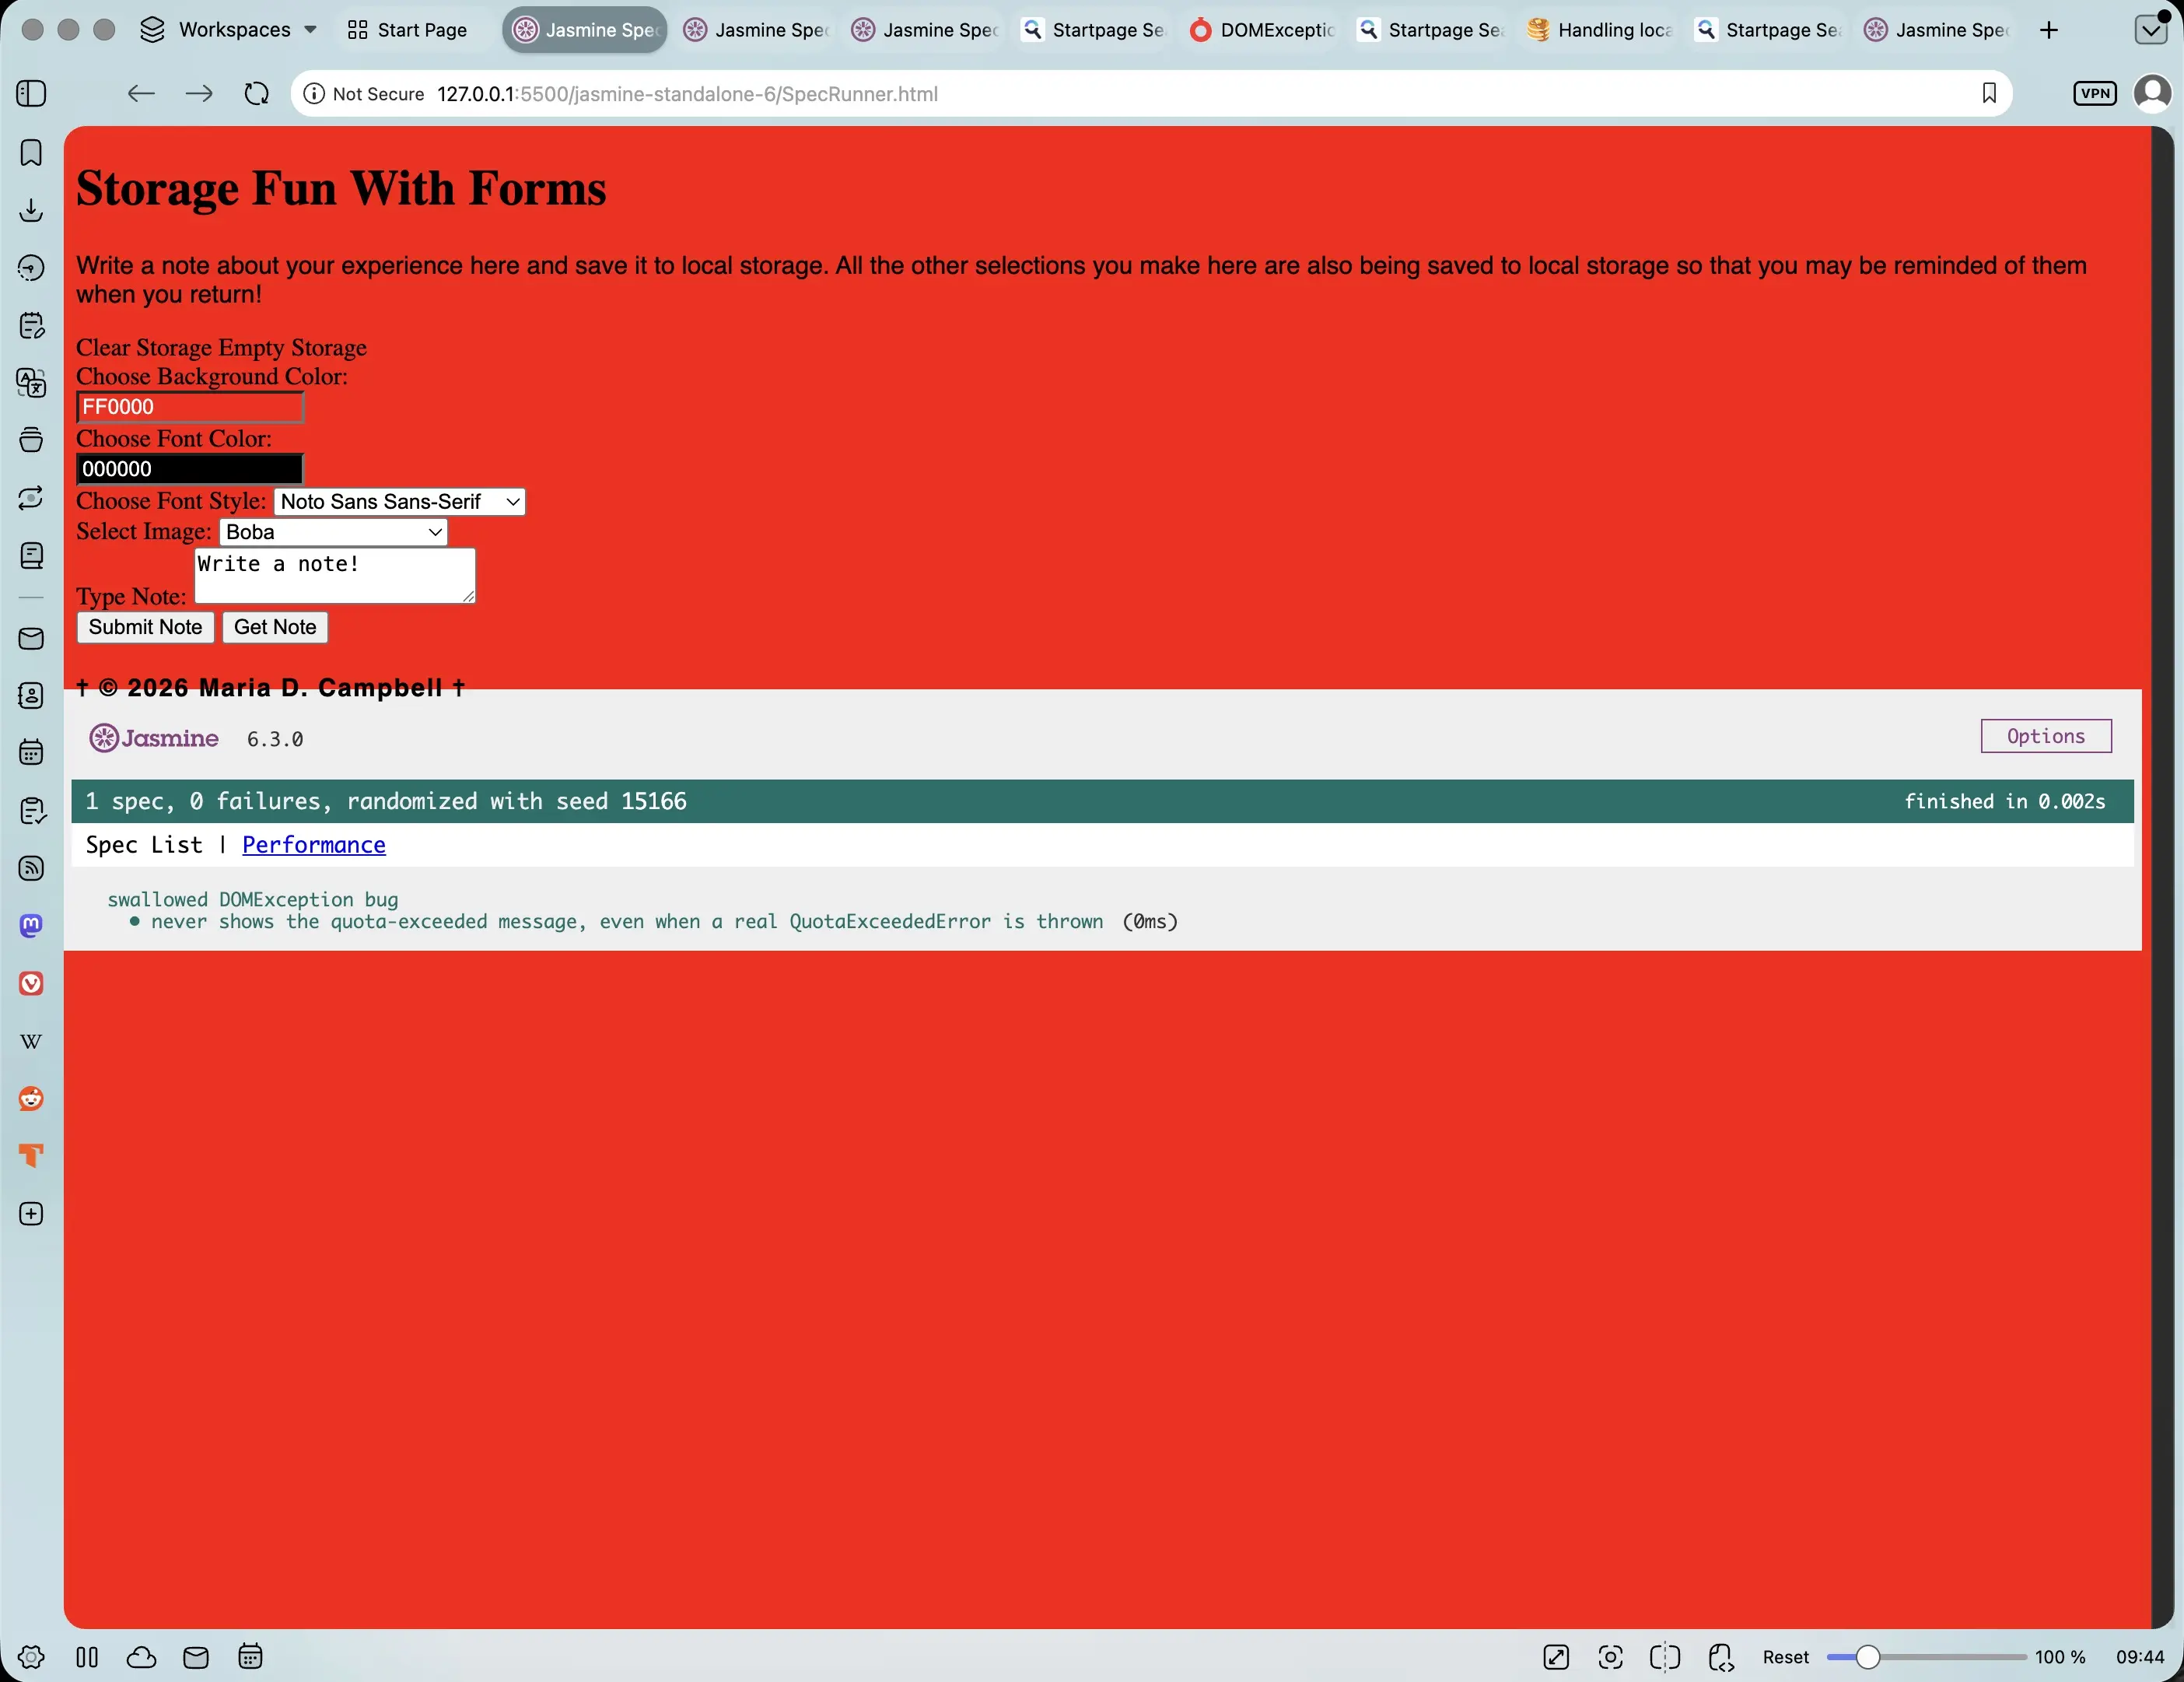This screenshot has width=2184, height=1682.
Task: Click the Submit Note button
Action: point(145,627)
